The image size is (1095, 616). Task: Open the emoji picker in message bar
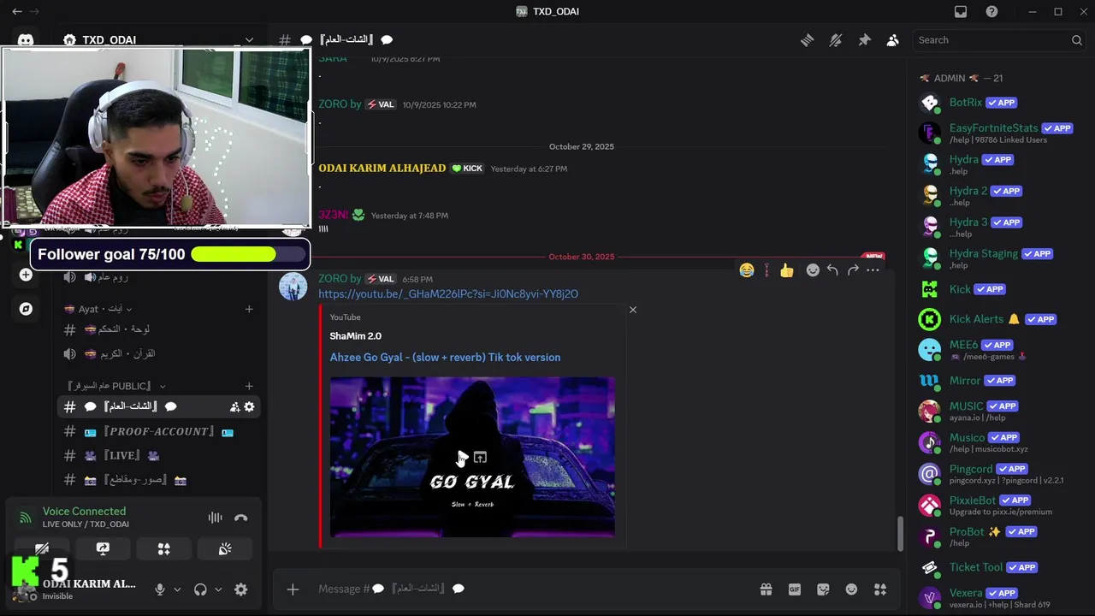(851, 589)
